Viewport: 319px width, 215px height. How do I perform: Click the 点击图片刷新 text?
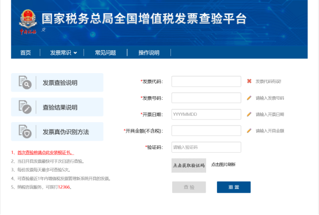(223, 164)
